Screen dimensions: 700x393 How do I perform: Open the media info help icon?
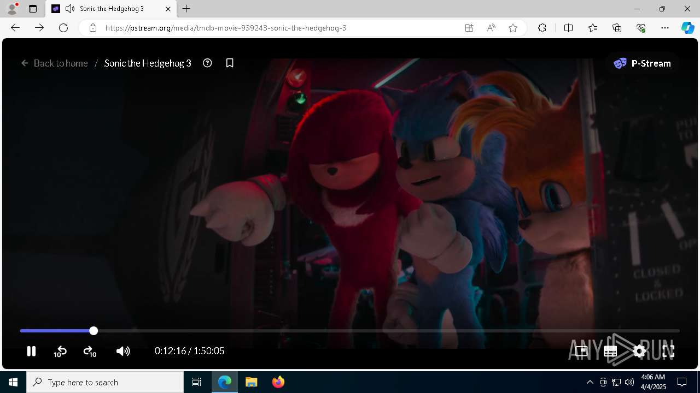click(x=207, y=63)
